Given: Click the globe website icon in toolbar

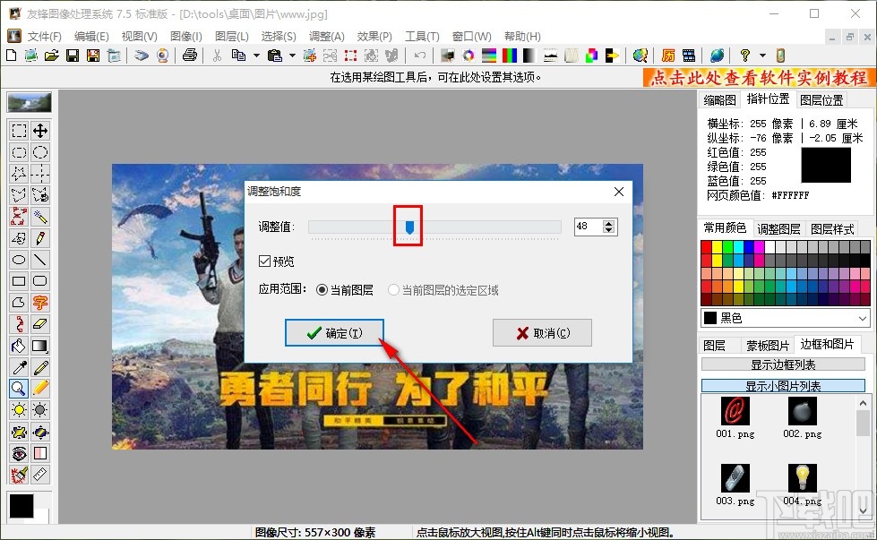Looking at the screenshot, I should [x=717, y=56].
